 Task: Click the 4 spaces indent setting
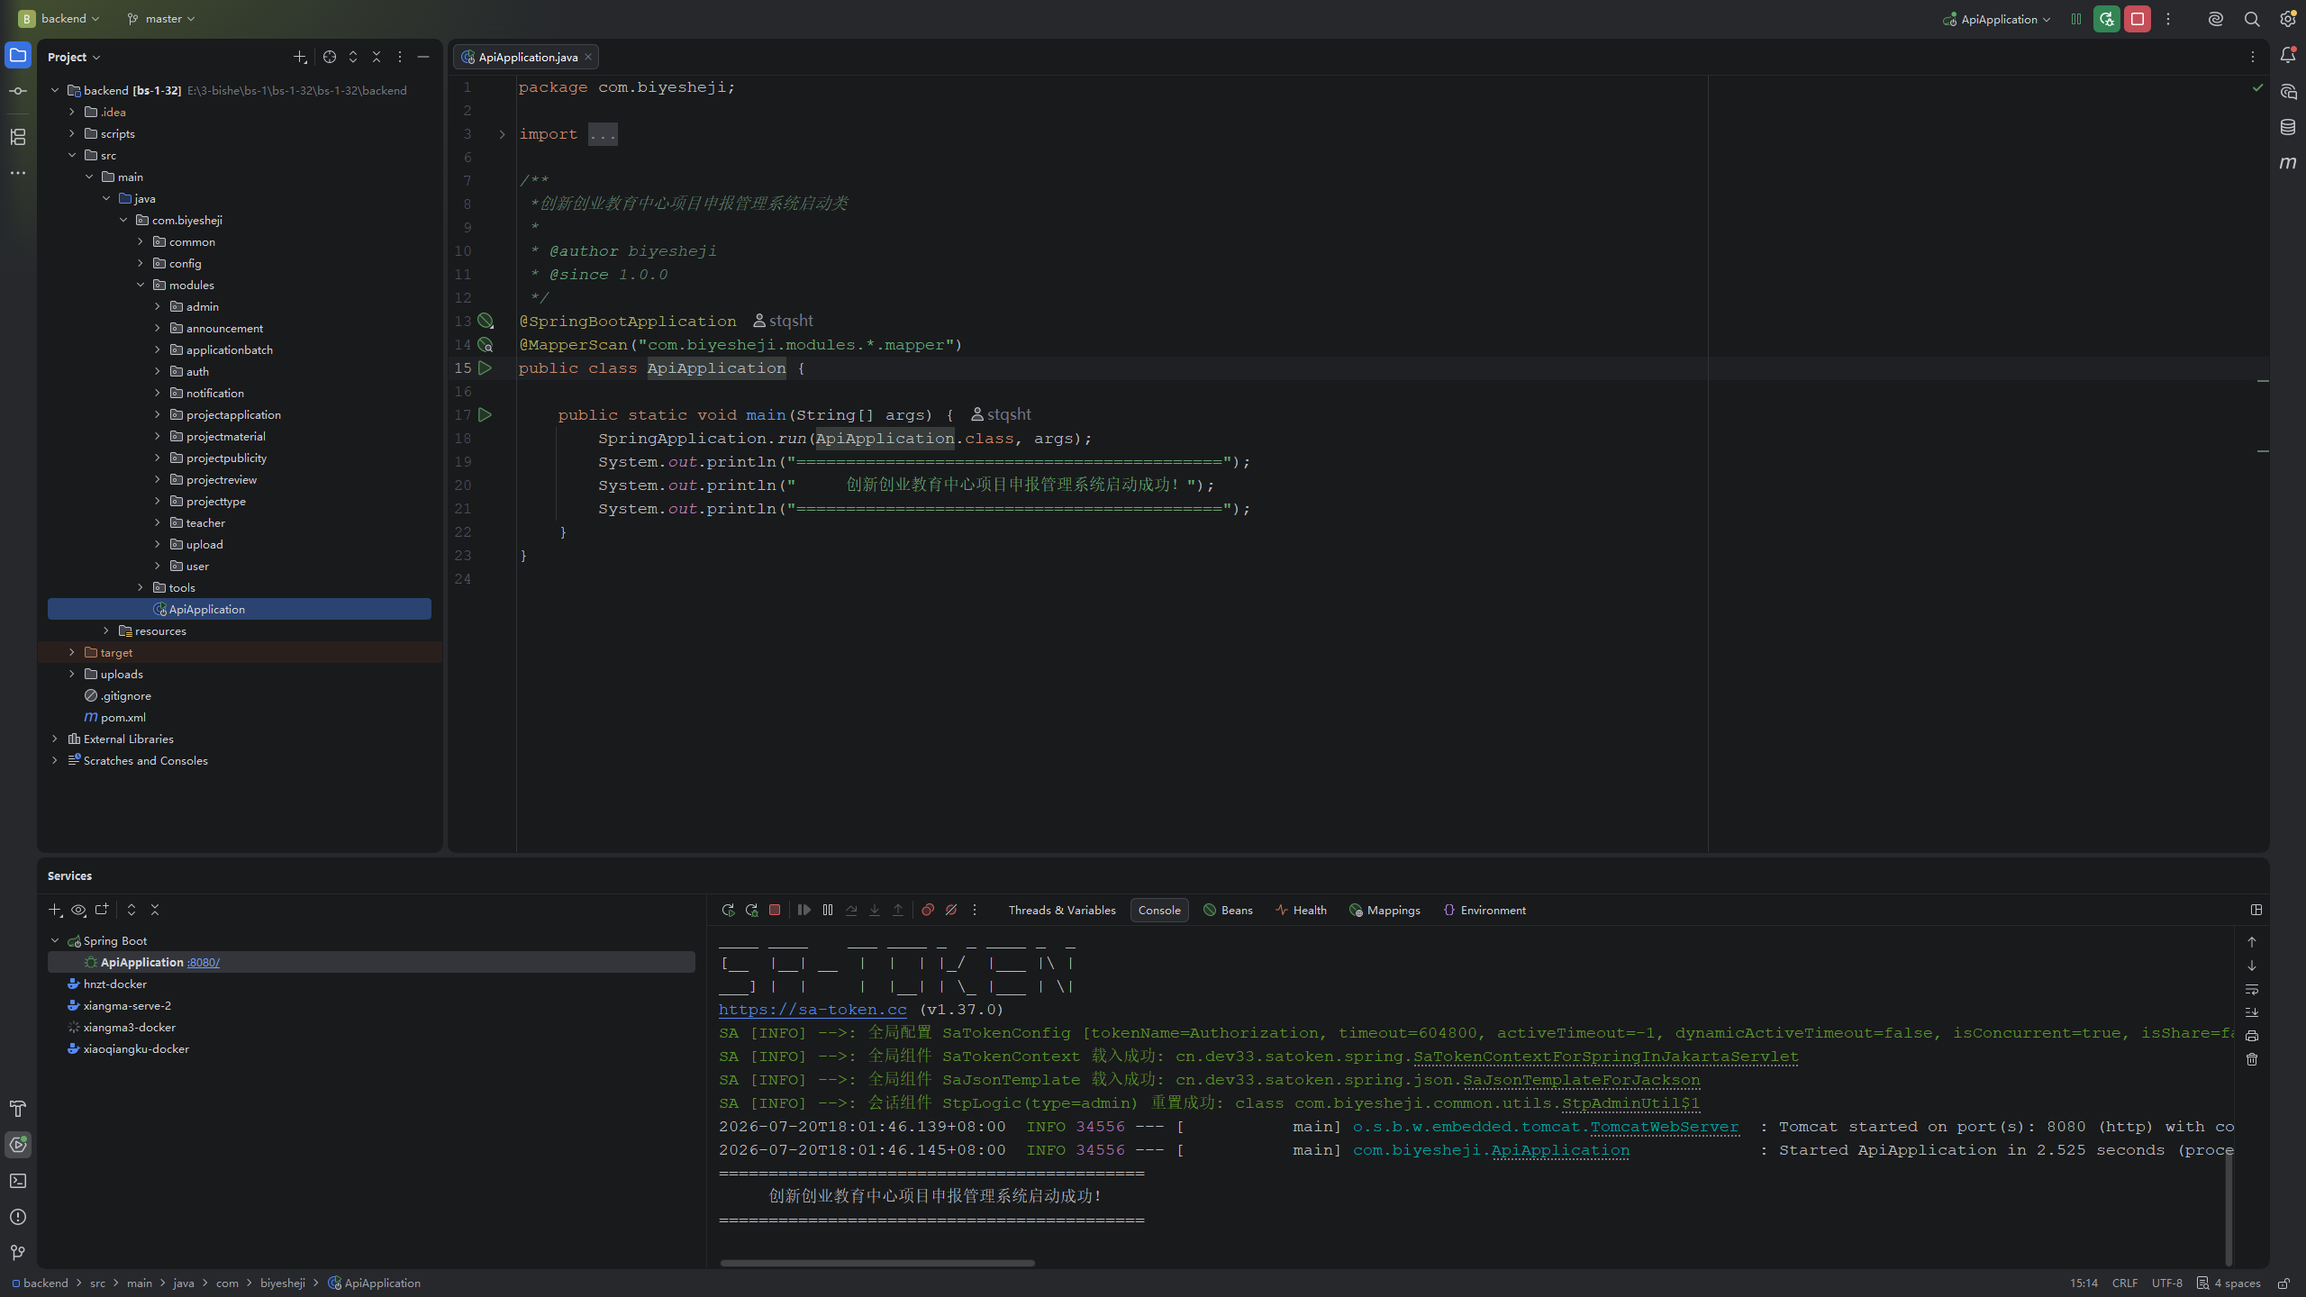pos(2229,1283)
